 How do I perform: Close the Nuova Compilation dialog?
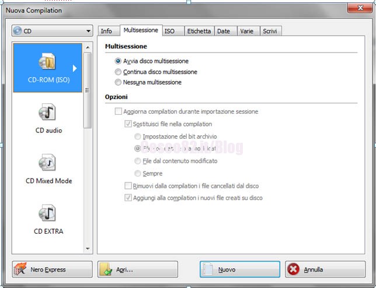pos(360,8)
